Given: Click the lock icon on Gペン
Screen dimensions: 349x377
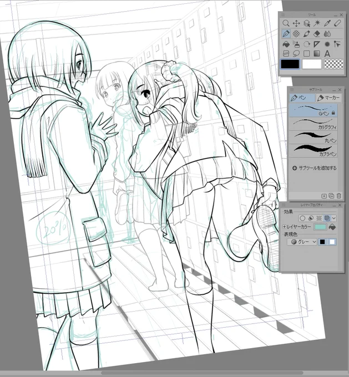Looking at the screenshot, I should (x=333, y=113).
